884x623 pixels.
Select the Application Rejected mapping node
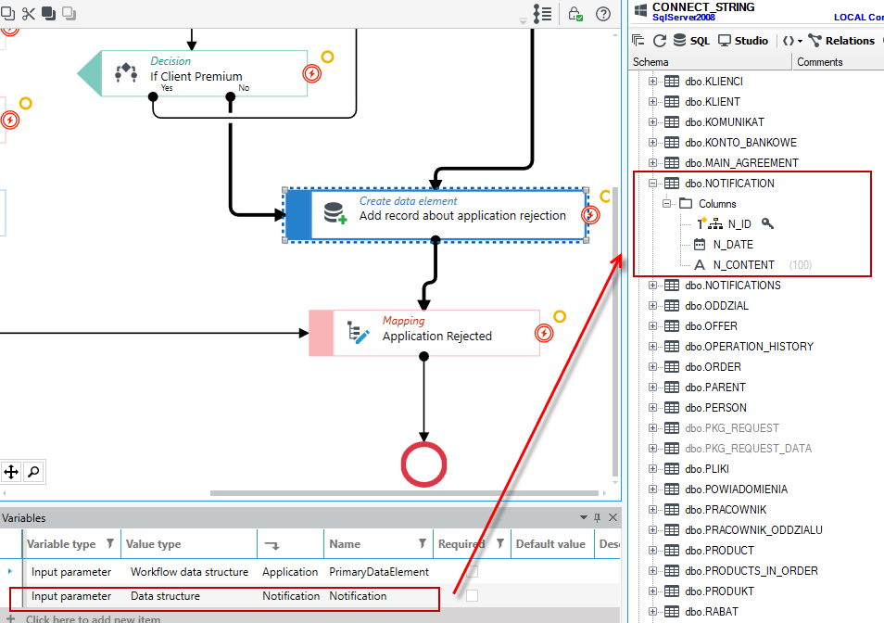(x=424, y=333)
